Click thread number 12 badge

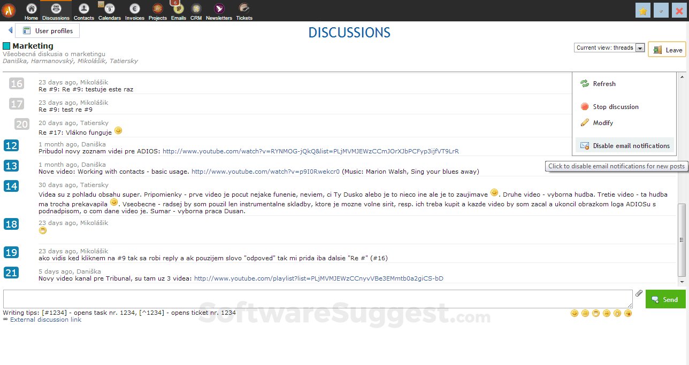pos(11,145)
